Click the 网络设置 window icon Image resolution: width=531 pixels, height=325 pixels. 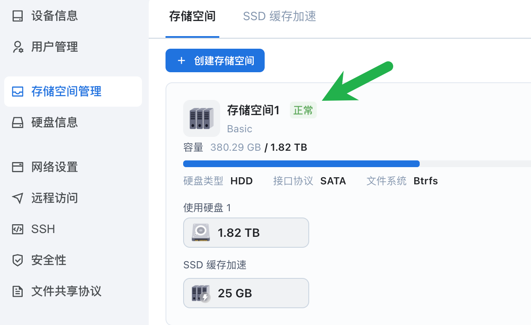[17, 167]
